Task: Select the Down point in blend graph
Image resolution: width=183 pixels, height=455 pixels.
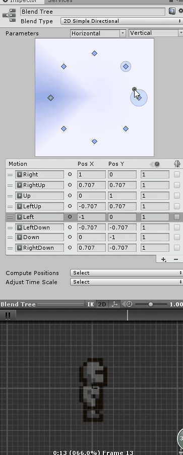Action: tap(94, 142)
